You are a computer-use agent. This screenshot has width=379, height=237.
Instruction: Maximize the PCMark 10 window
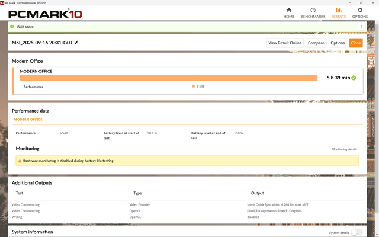[x=361, y=2]
